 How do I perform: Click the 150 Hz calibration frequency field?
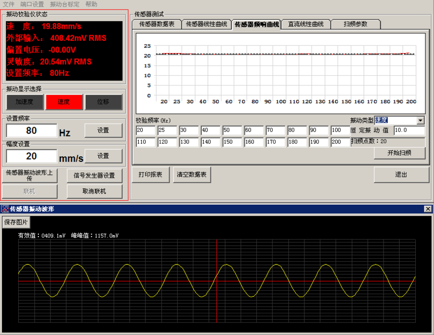coord(232,142)
